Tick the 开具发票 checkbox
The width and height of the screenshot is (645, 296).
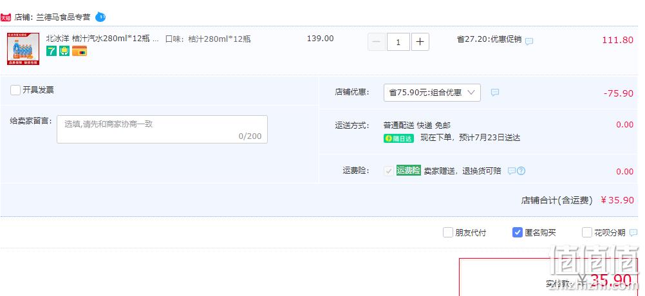coord(15,90)
